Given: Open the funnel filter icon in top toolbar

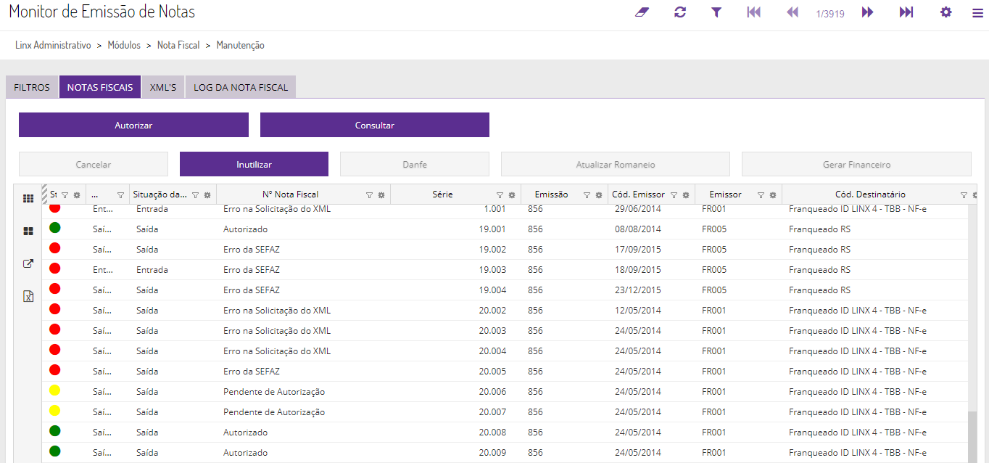Looking at the screenshot, I should [x=716, y=12].
